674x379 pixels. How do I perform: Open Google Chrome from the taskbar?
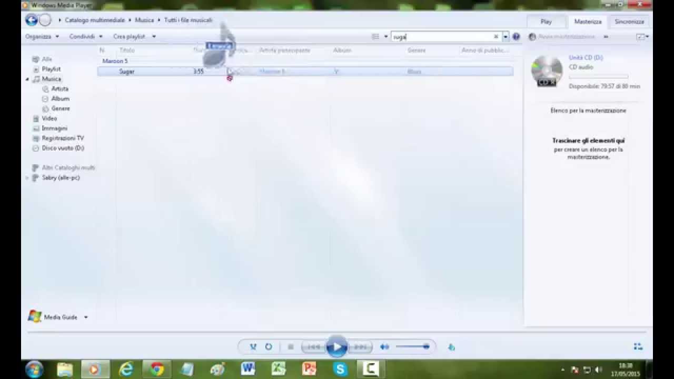point(156,369)
